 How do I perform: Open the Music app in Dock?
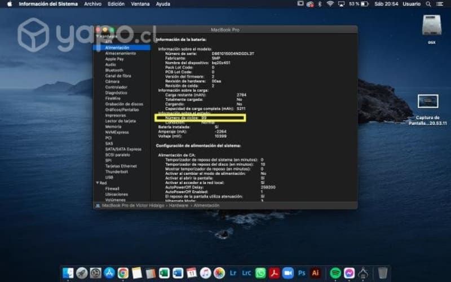(x=205, y=273)
